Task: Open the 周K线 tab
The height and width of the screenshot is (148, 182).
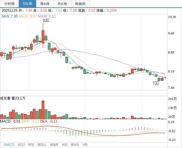Action: point(45,4)
